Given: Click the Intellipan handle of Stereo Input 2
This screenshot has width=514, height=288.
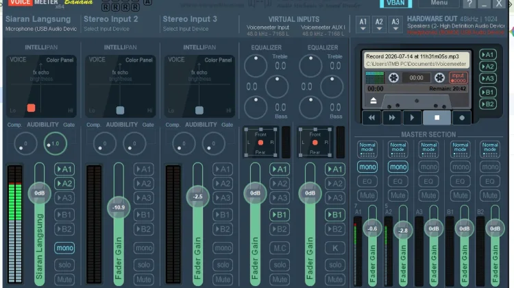Looking at the screenshot, I should click(x=121, y=110).
